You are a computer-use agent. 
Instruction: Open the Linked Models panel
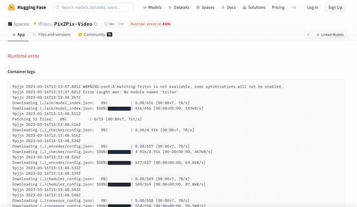click(x=330, y=35)
